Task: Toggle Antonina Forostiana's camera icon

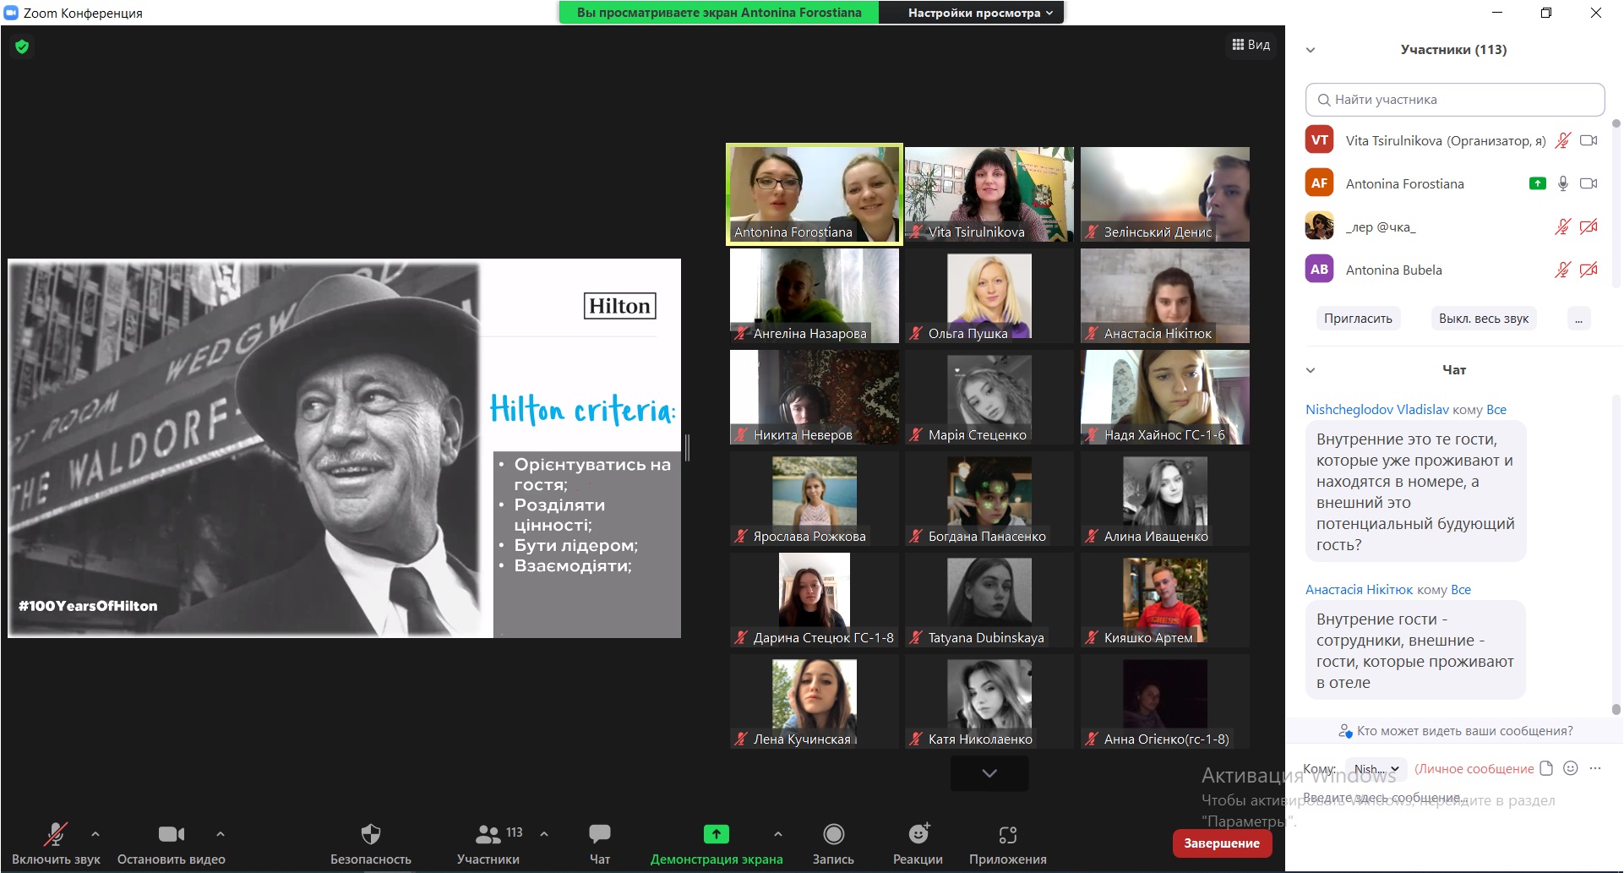Action: [x=1589, y=183]
